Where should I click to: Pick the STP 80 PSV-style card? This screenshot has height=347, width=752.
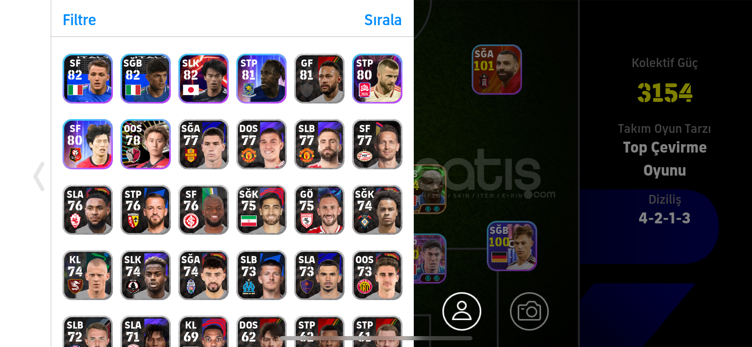pyautogui.click(x=377, y=78)
